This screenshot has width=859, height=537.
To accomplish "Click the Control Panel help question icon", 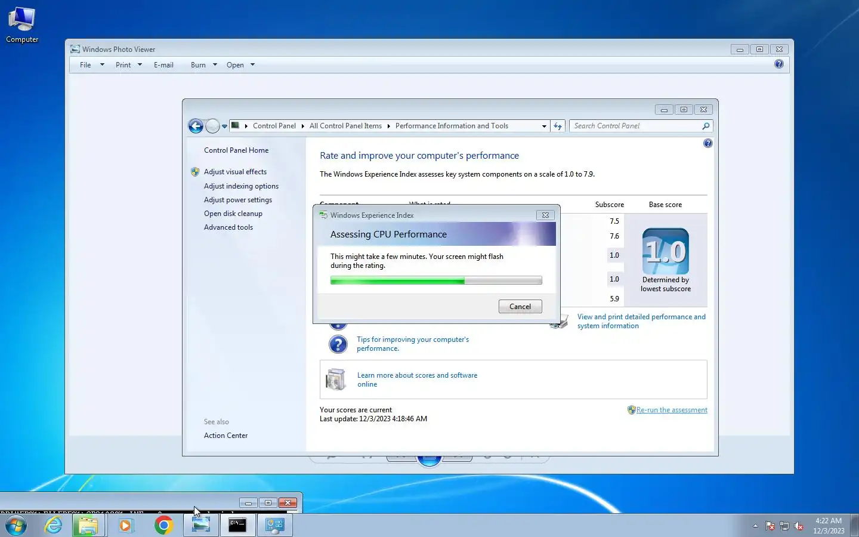I will [x=707, y=143].
